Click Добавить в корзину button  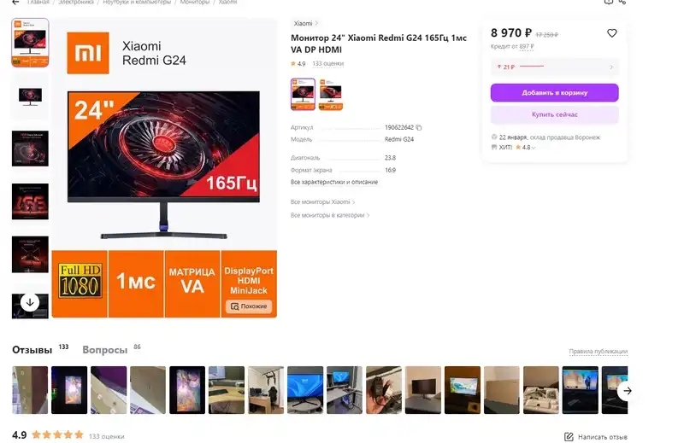554,93
